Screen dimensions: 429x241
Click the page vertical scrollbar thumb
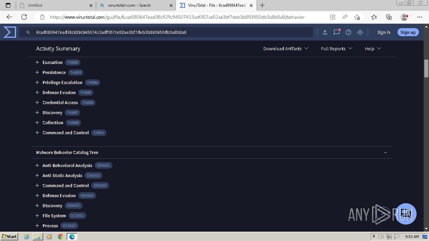pyautogui.click(x=426, y=68)
